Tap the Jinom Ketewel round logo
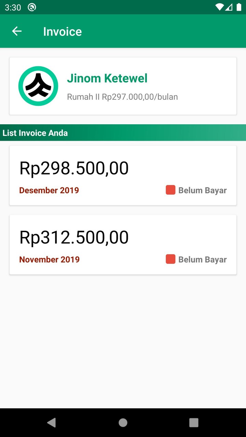The height and width of the screenshot is (437, 246). point(38,86)
